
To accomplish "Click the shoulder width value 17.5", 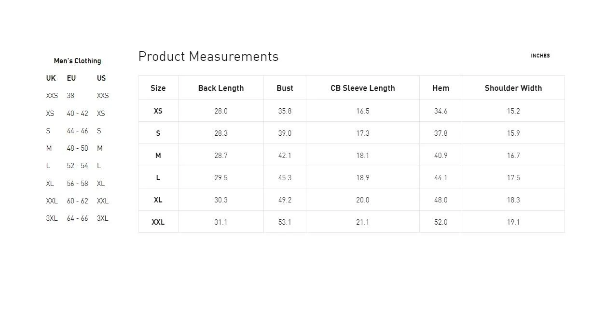I will [513, 178].
